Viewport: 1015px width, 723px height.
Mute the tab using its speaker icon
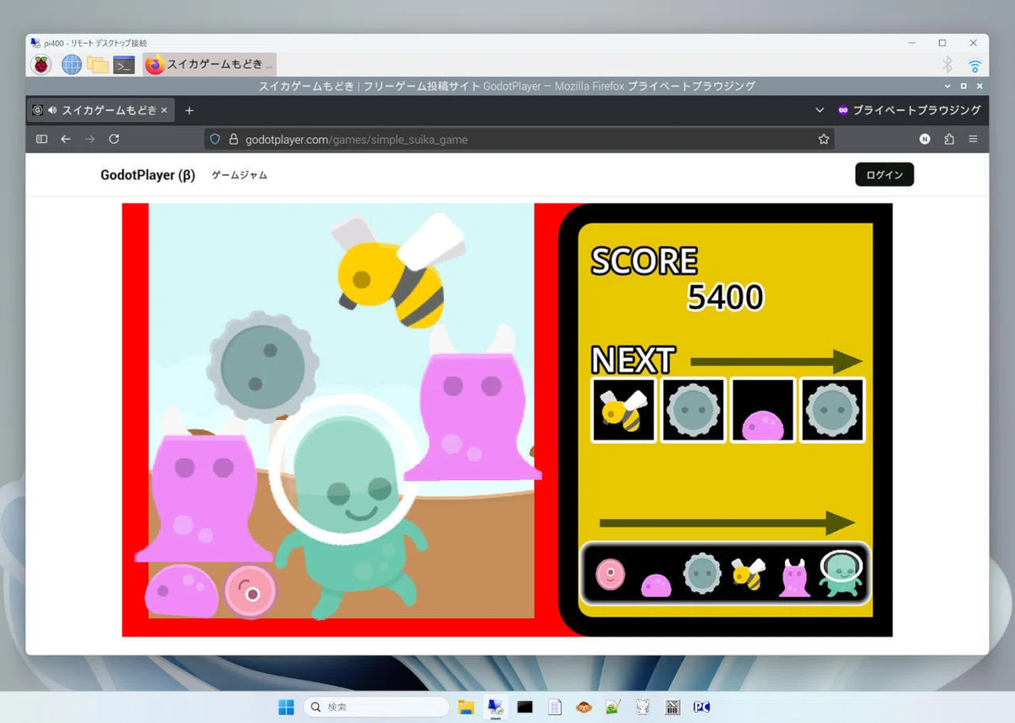coord(52,110)
